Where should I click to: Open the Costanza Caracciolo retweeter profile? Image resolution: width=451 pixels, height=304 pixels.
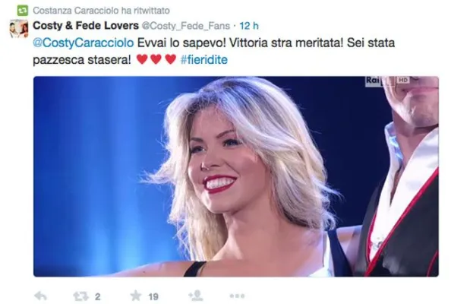pyautogui.click(x=76, y=11)
